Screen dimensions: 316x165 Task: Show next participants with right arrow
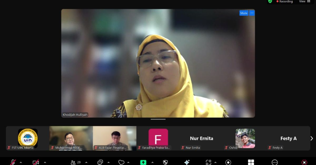[312, 138]
